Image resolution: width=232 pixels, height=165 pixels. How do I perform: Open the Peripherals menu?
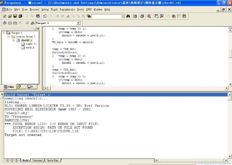pyautogui.click(x=67, y=9)
